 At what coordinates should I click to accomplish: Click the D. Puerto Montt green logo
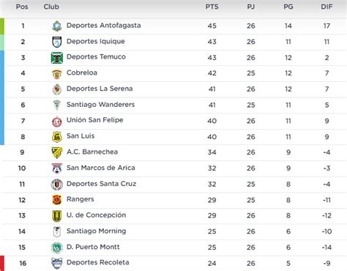57,248
